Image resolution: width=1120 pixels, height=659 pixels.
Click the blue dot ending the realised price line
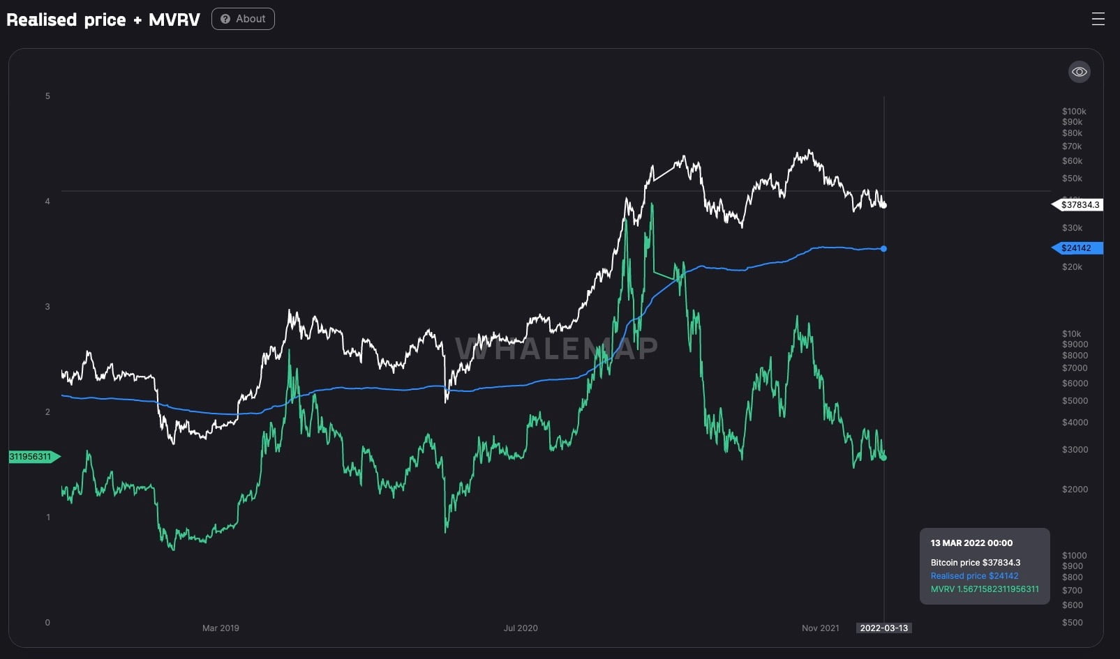point(884,249)
